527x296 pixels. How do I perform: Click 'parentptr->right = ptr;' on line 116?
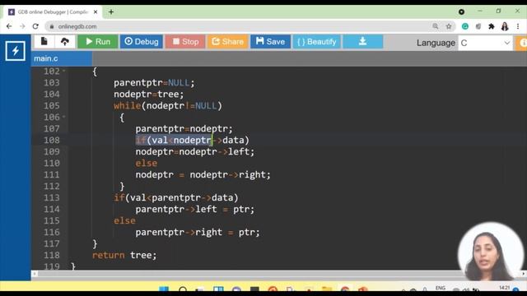[x=198, y=232]
